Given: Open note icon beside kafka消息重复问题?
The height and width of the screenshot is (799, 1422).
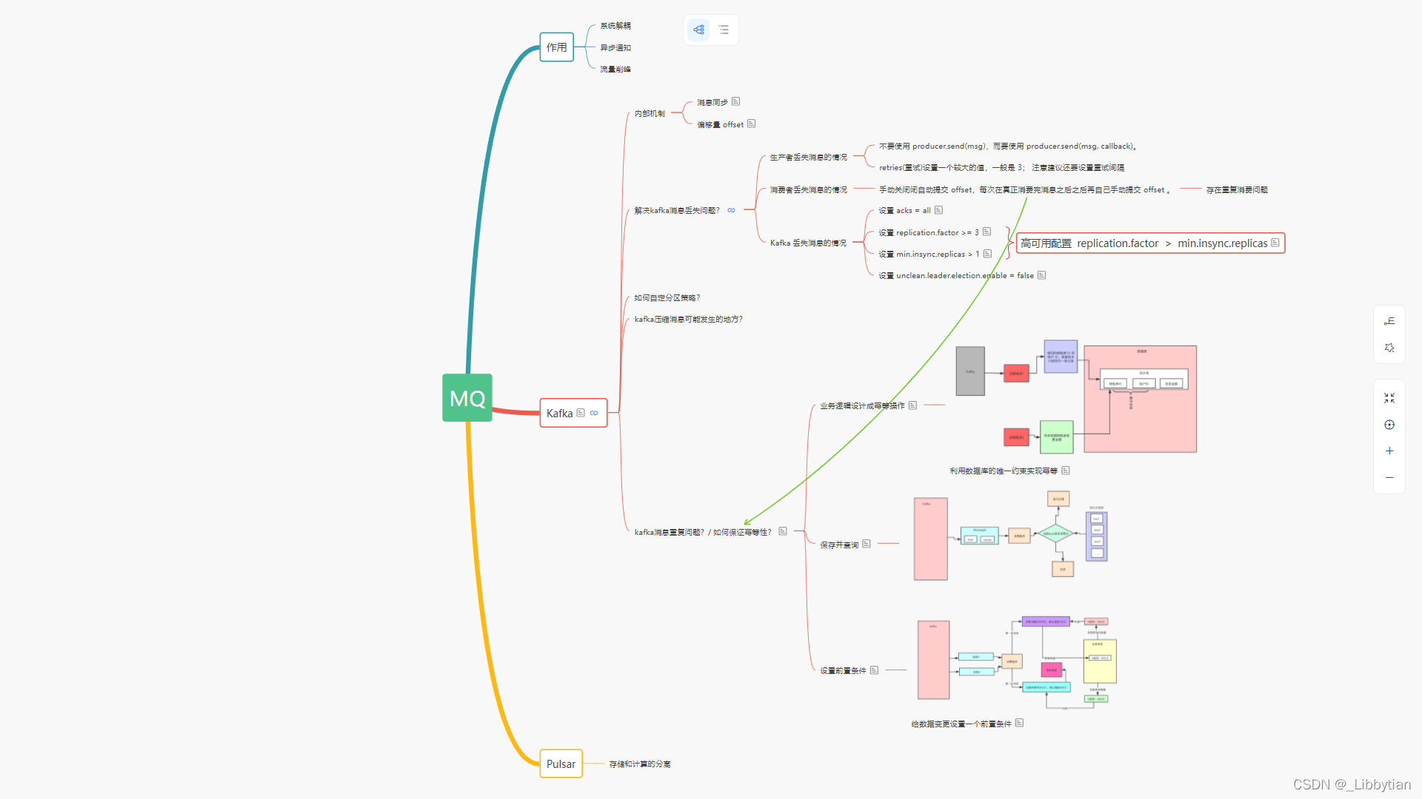Looking at the screenshot, I should pyautogui.click(x=782, y=531).
